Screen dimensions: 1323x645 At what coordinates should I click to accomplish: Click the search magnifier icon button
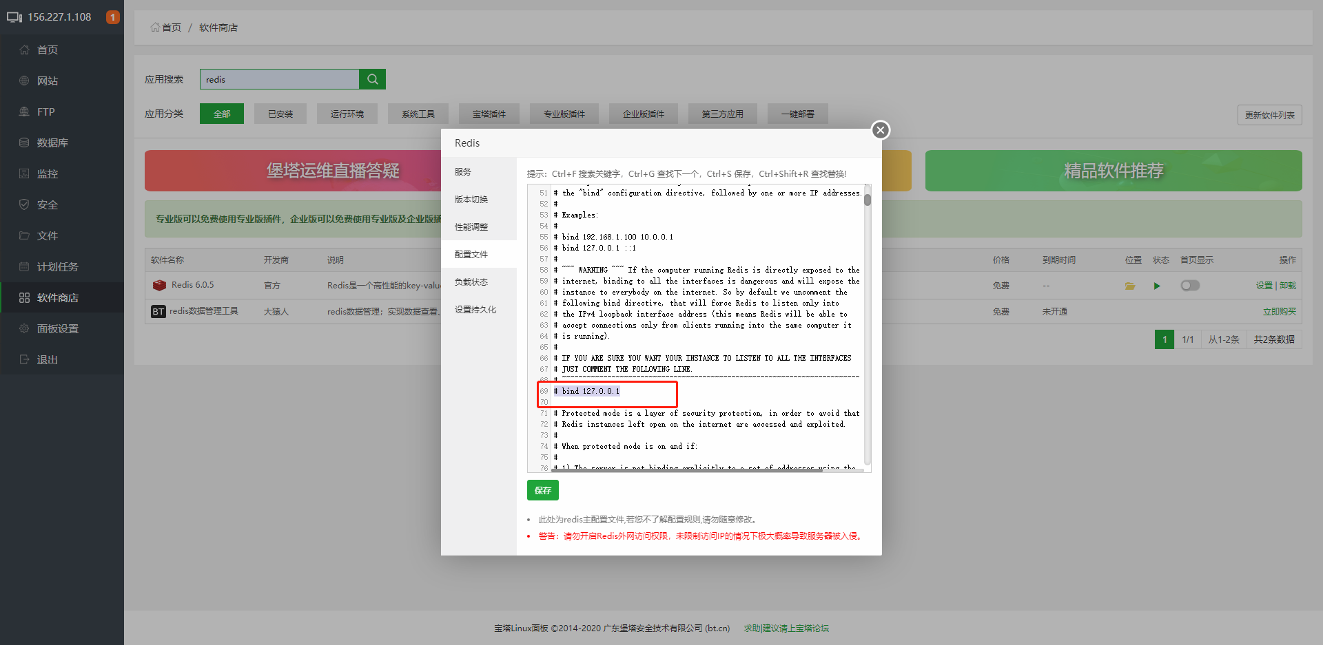point(372,79)
